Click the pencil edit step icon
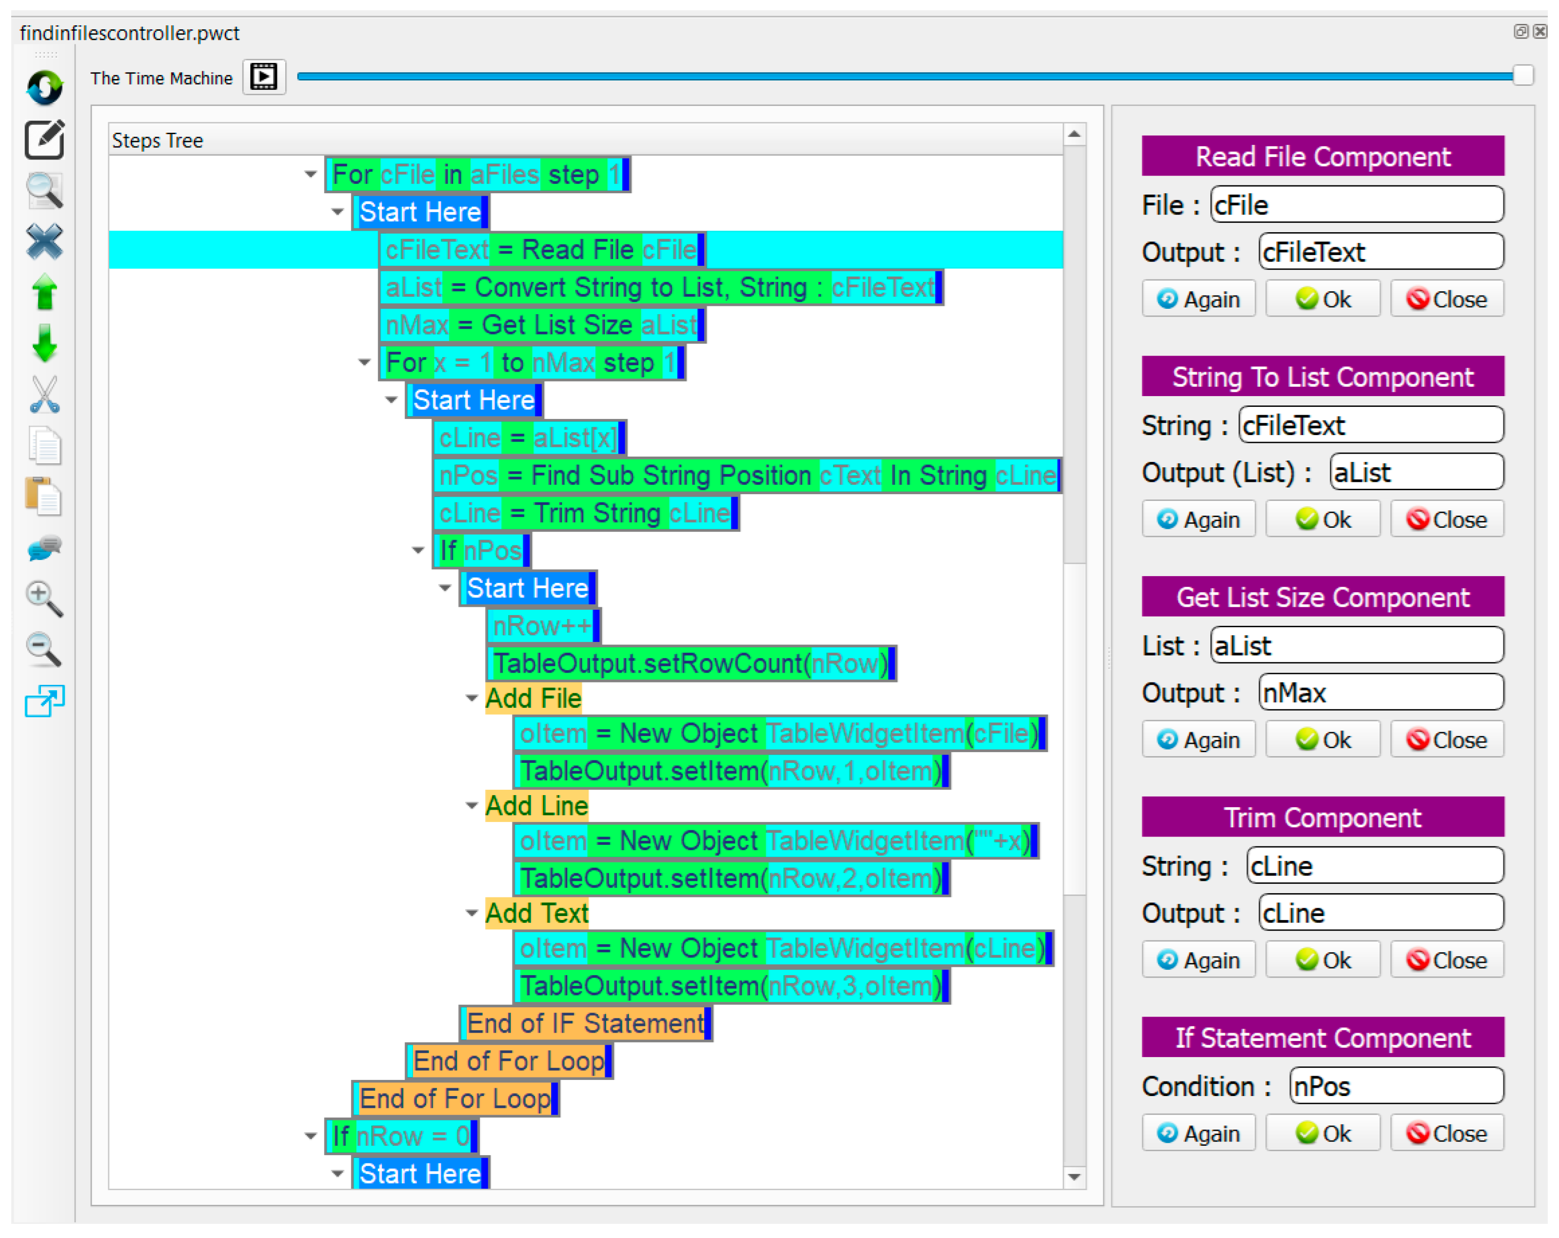1559x1238 pixels. pos(45,139)
